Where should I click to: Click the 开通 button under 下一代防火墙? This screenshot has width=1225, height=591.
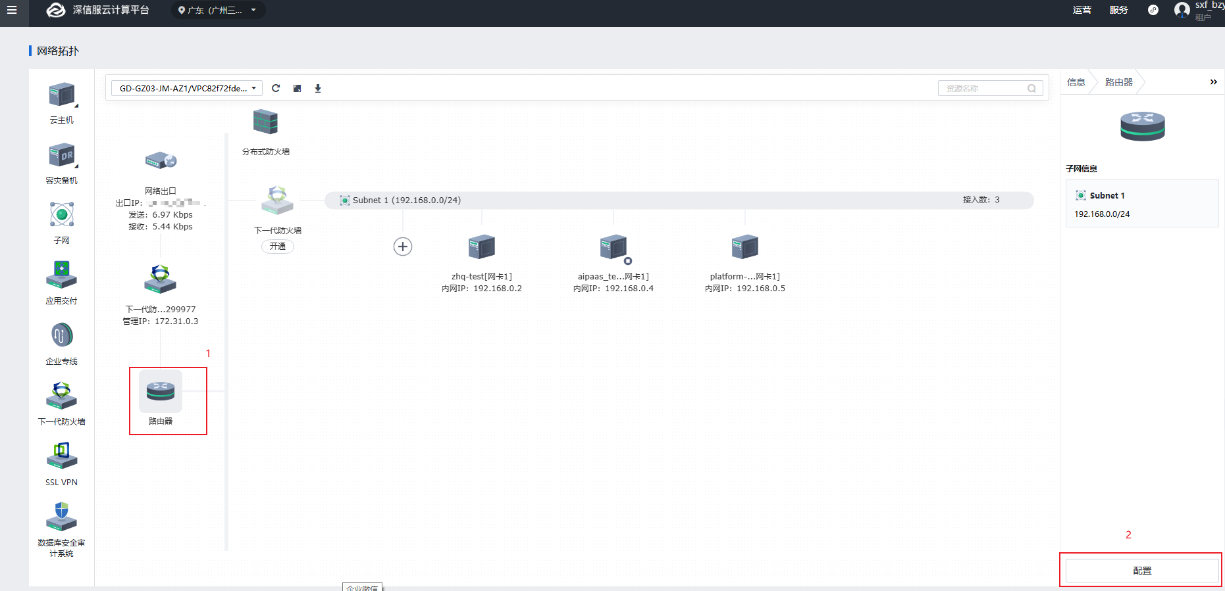[x=278, y=247]
